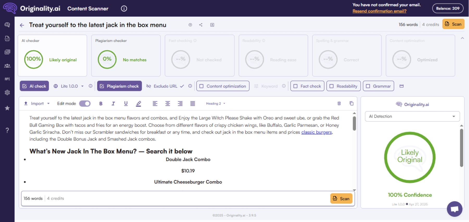Open the help question mark icon
This screenshot has height=222, width=469.
[7, 130]
